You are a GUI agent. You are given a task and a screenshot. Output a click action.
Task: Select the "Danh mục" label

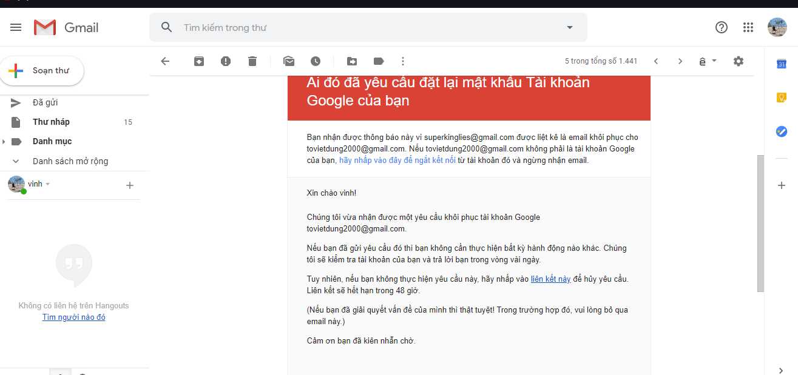[x=52, y=141]
